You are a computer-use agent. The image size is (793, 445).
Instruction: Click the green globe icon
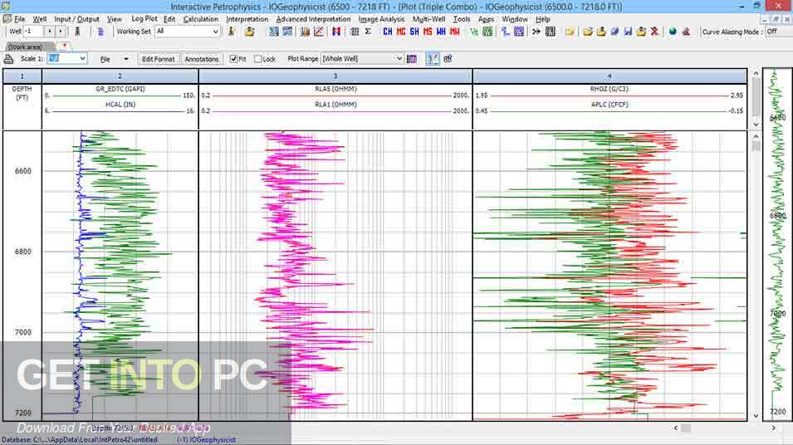[x=673, y=32]
